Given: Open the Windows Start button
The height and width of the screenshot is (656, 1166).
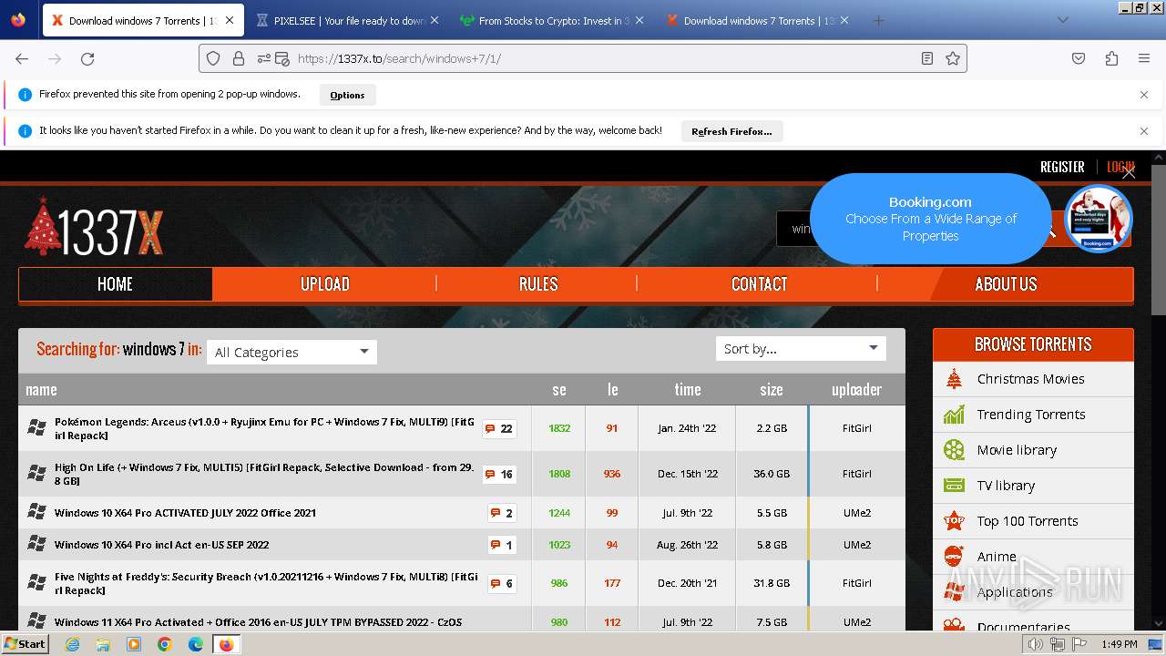Looking at the screenshot, I should point(25,644).
